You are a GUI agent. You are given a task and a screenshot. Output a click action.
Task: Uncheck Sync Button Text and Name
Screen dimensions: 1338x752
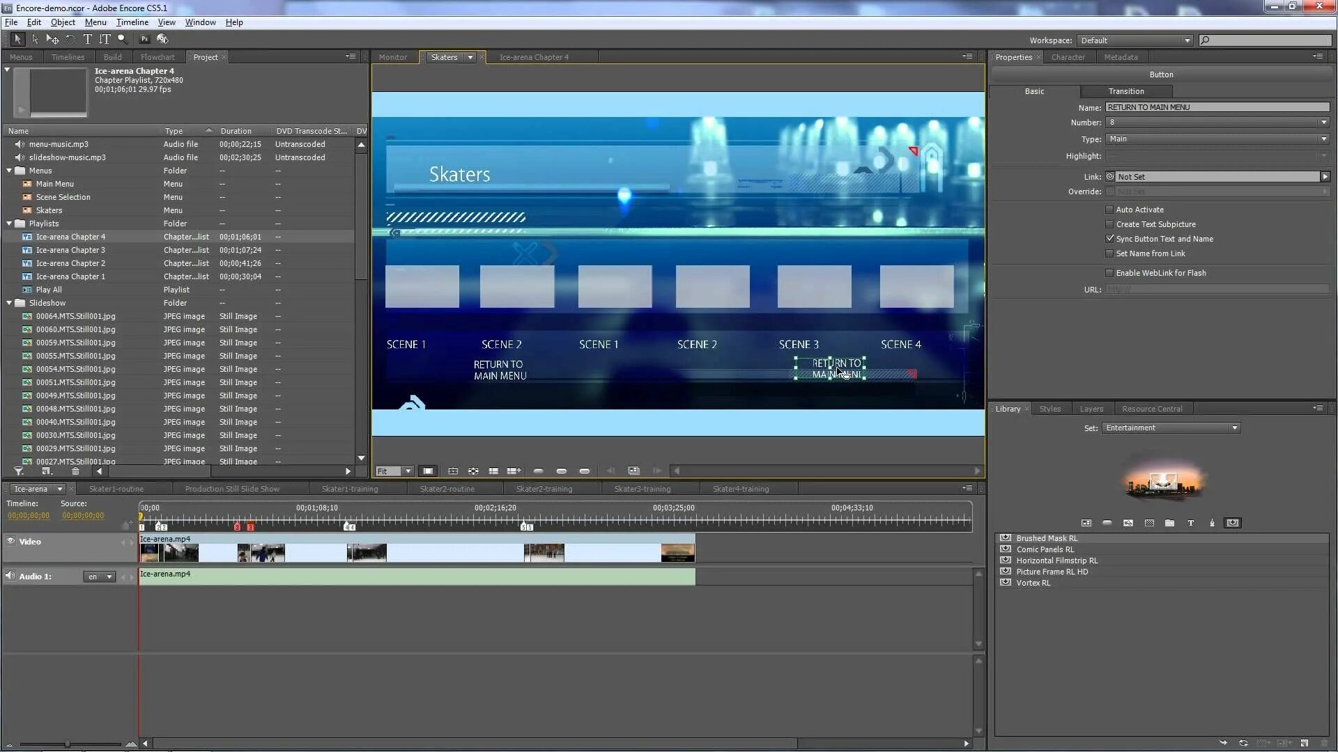click(1109, 239)
